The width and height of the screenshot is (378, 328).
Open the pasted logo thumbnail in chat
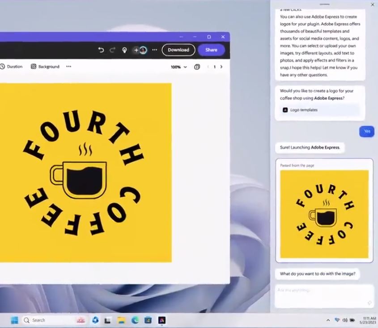point(324,214)
